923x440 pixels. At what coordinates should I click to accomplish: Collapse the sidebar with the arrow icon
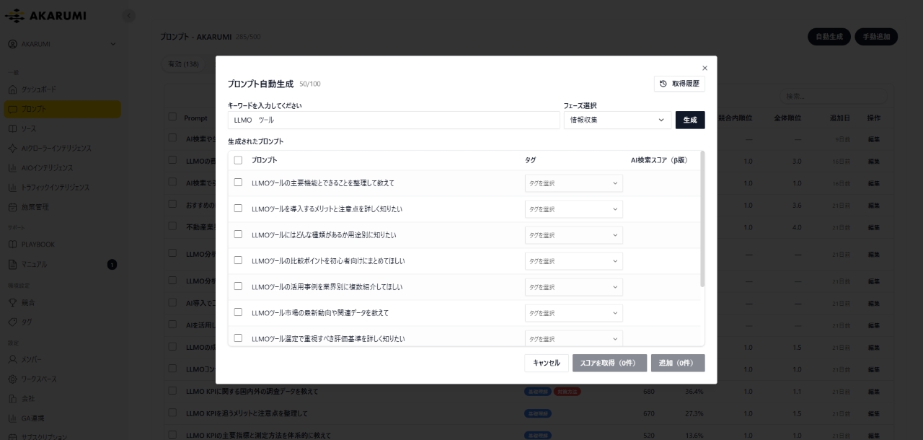click(x=129, y=16)
